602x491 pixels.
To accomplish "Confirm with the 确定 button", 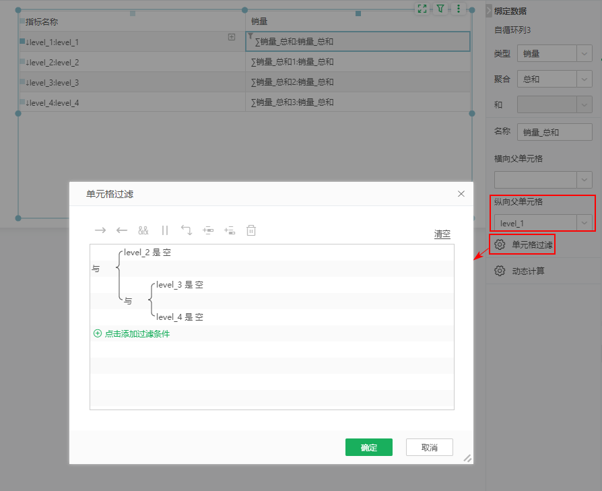I will (369, 447).
